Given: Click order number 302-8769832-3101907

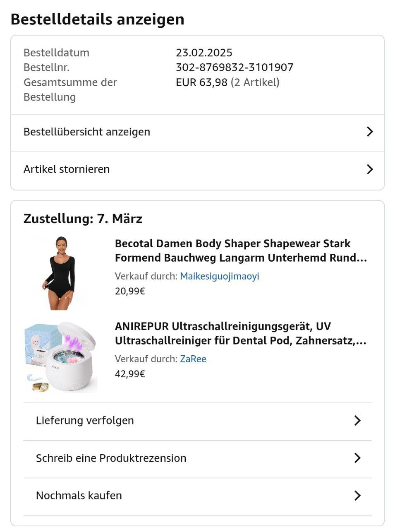Looking at the screenshot, I should coord(234,67).
